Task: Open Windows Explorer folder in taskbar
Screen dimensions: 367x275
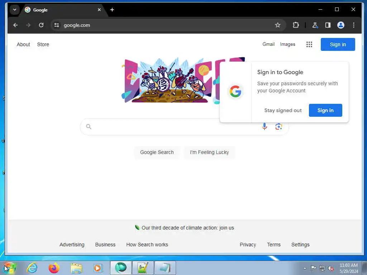Action: click(76, 268)
